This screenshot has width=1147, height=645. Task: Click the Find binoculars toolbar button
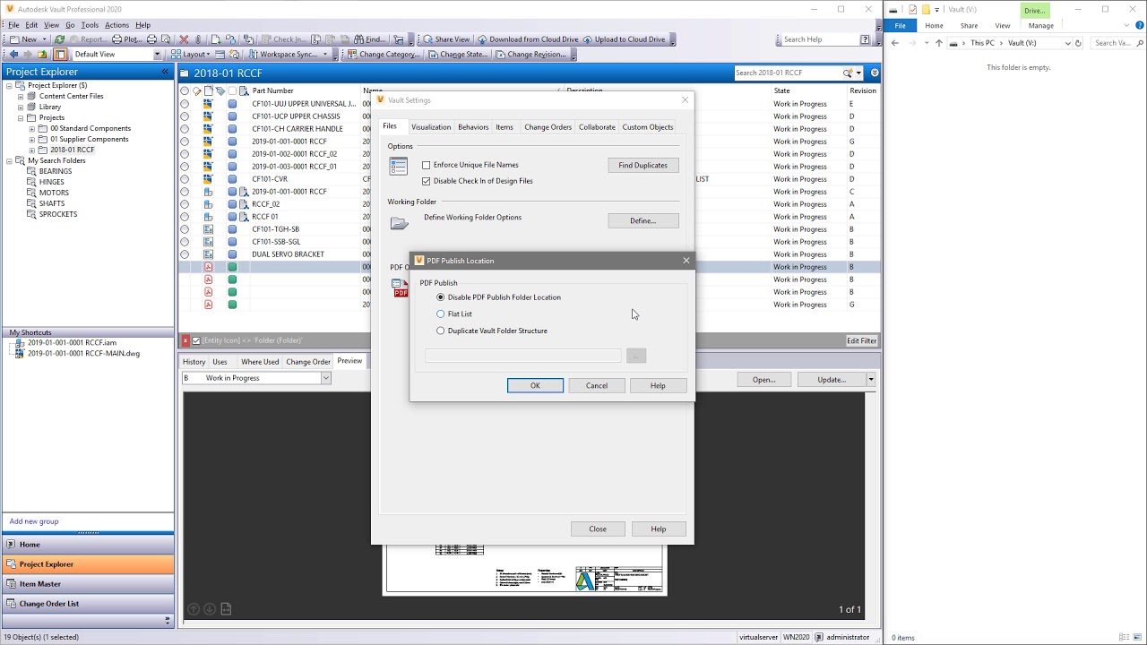[369, 39]
